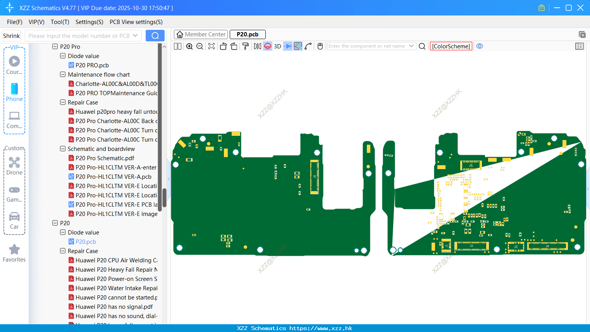
Task: Select the Phone category
Action: [x=14, y=92]
